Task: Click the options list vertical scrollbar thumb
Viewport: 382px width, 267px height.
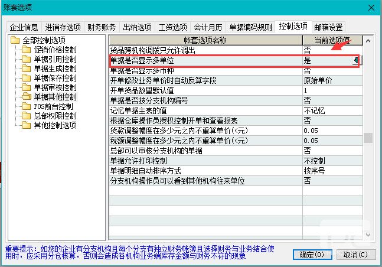Action: tap(368, 138)
